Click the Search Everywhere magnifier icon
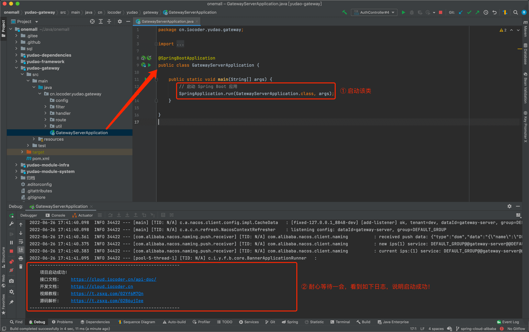The image size is (529, 332). pyautogui.click(x=515, y=12)
